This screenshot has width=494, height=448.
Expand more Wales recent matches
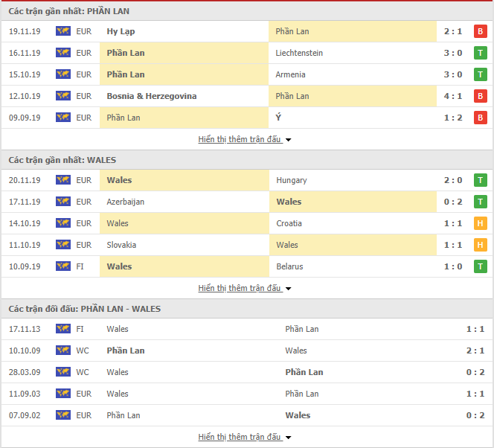pos(245,288)
